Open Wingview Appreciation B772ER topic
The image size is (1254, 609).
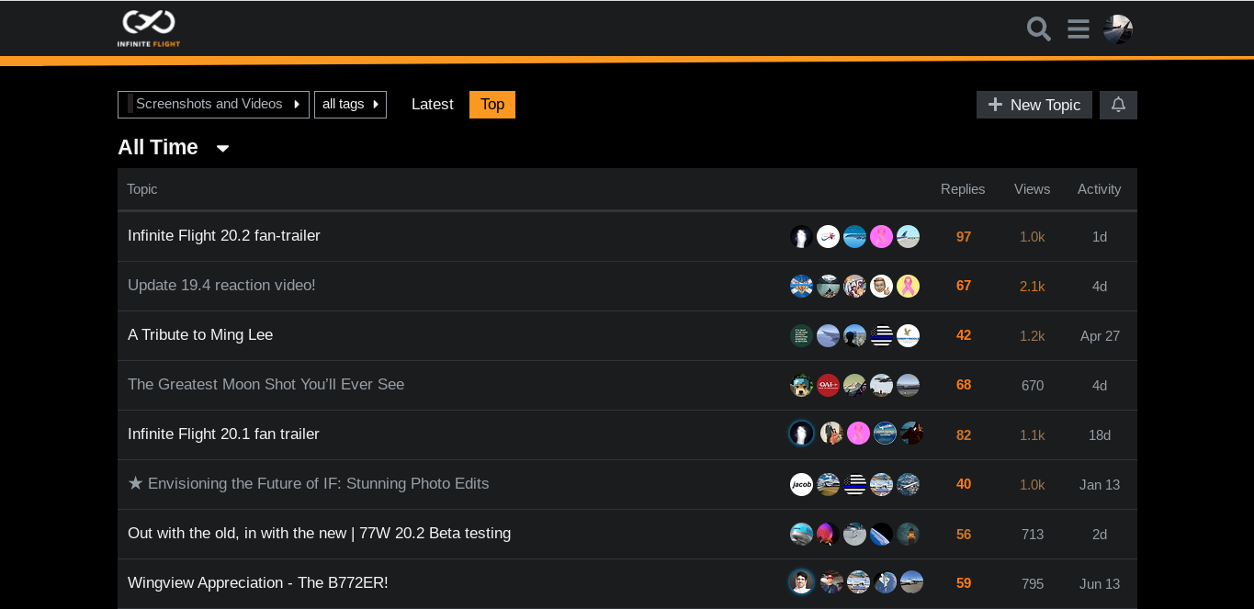(x=258, y=583)
